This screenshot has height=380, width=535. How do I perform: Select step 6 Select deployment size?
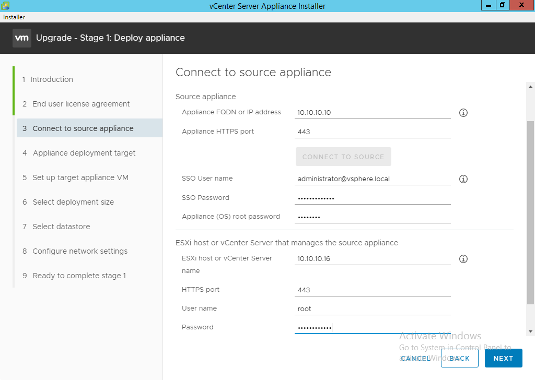point(68,202)
